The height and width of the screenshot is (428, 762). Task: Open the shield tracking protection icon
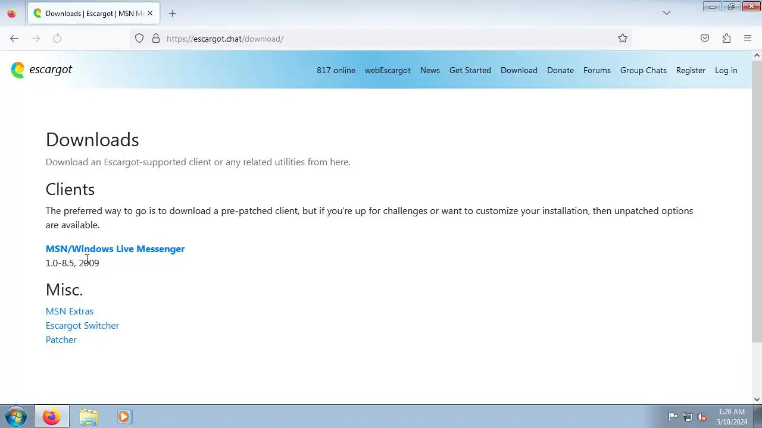[x=139, y=39]
